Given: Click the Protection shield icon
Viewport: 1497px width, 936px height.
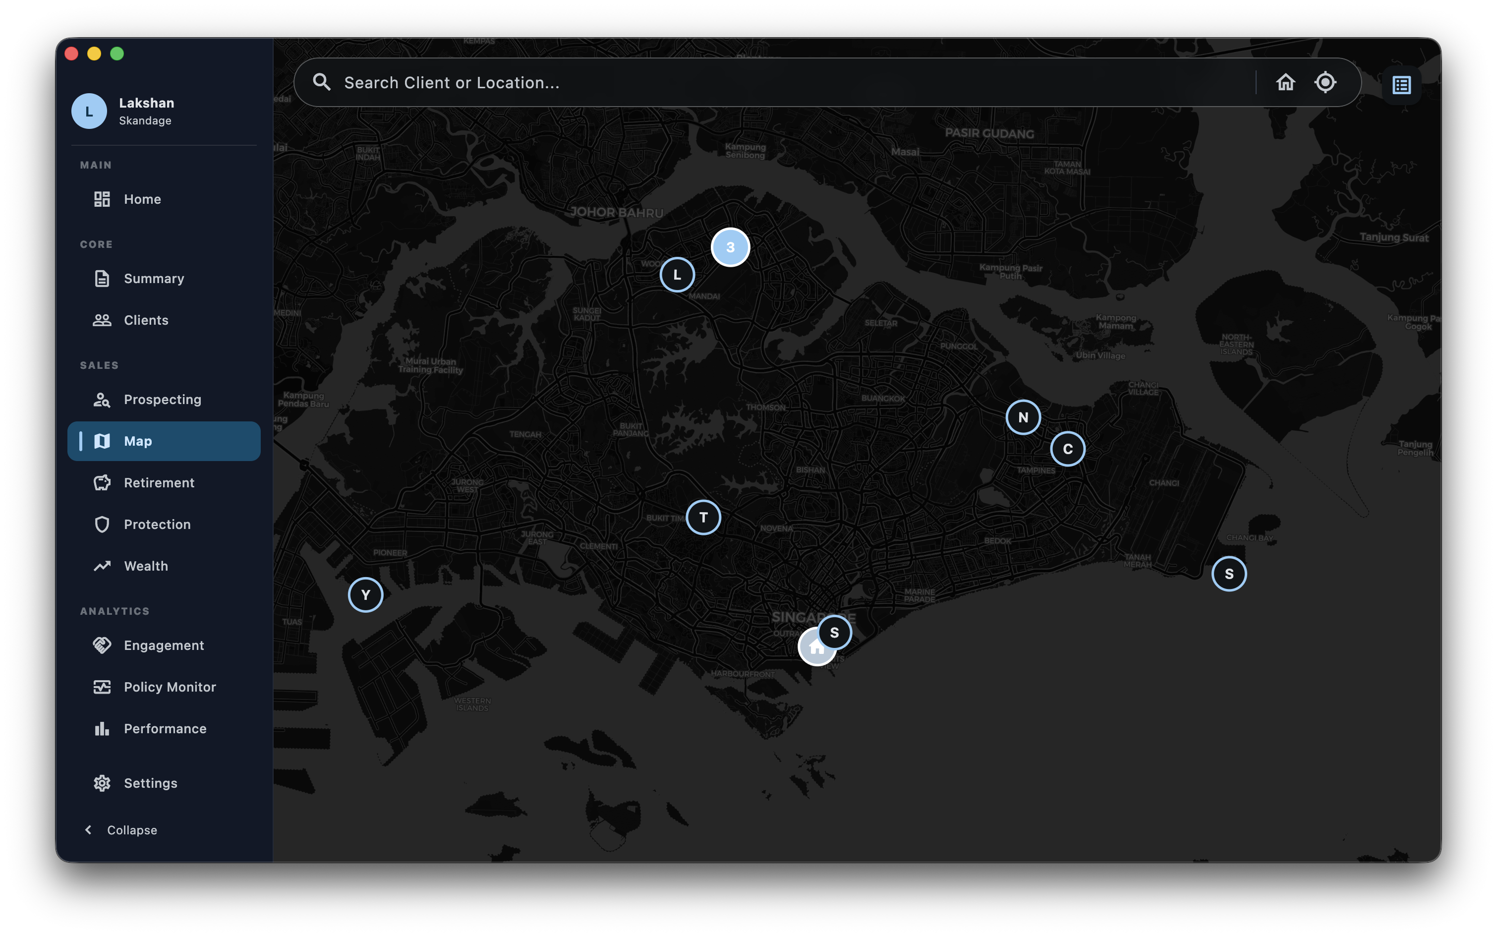Looking at the screenshot, I should coord(103,524).
